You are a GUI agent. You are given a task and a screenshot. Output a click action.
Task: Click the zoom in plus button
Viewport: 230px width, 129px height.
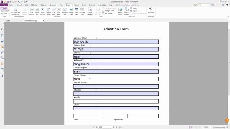(x=227, y=127)
